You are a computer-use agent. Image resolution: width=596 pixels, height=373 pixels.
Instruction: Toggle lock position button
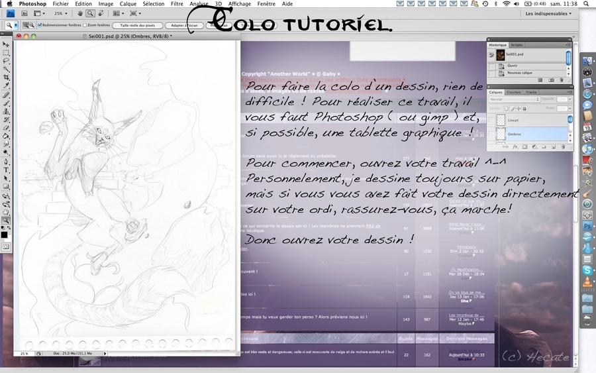tap(519, 109)
